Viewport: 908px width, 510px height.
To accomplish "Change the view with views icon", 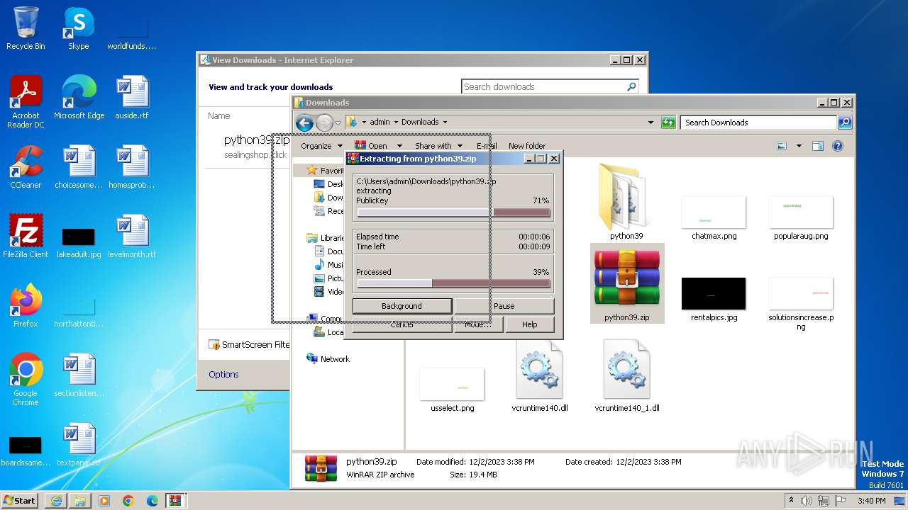I will pyautogui.click(x=782, y=146).
